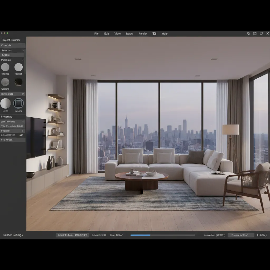Select the Beocds material sphere
270x270 pixels.
tap(5, 67)
